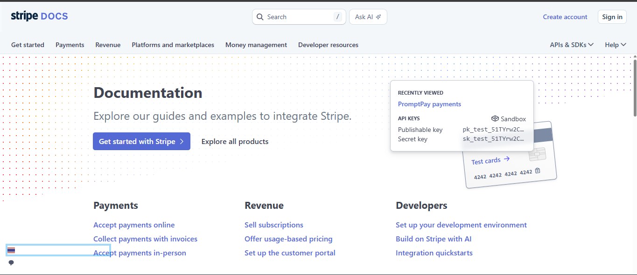Open Accept payments online link
The width and height of the screenshot is (637, 275).
click(x=134, y=225)
